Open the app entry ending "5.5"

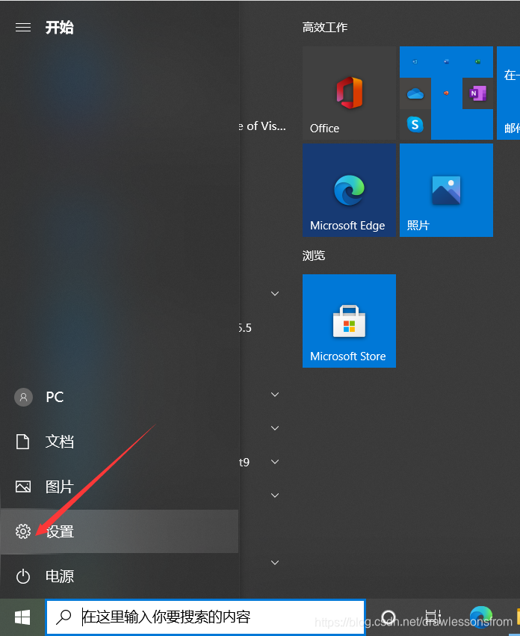click(x=245, y=328)
